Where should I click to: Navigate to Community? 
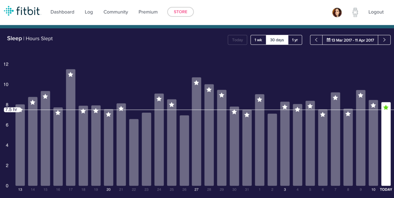[x=116, y=12]
